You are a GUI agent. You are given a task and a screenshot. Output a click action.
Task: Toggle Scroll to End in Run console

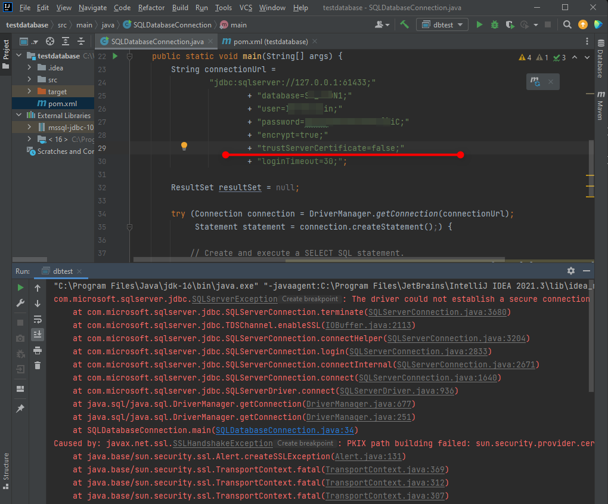pos(38,335)
